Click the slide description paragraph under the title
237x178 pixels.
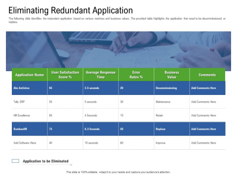(117, 20)
